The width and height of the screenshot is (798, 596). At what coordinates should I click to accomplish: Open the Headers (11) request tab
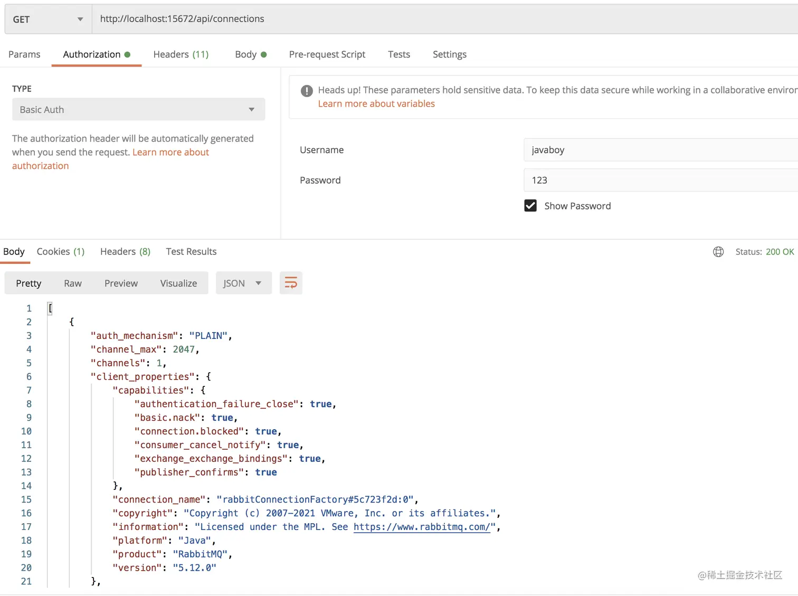pyautogui.click(x=181, y=54)
